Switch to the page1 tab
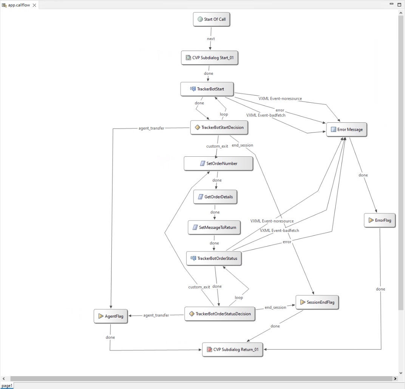The image size is (405, 389). (x=7, y=386)
